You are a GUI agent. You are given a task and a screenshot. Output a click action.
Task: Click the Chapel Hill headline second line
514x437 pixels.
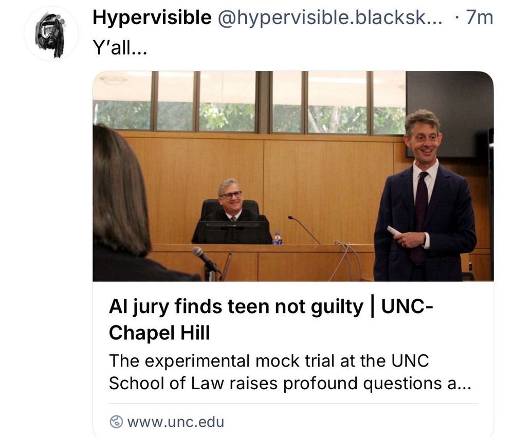[x=159, y=333]
